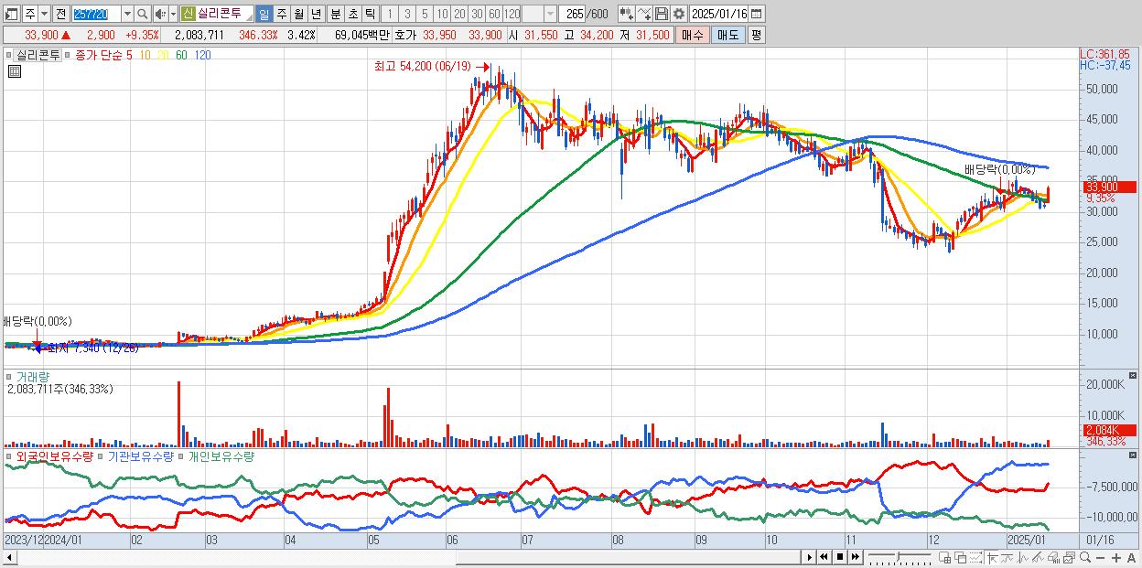
Task: Open the calendar date picker icon
Action: (x=757, y=14)
